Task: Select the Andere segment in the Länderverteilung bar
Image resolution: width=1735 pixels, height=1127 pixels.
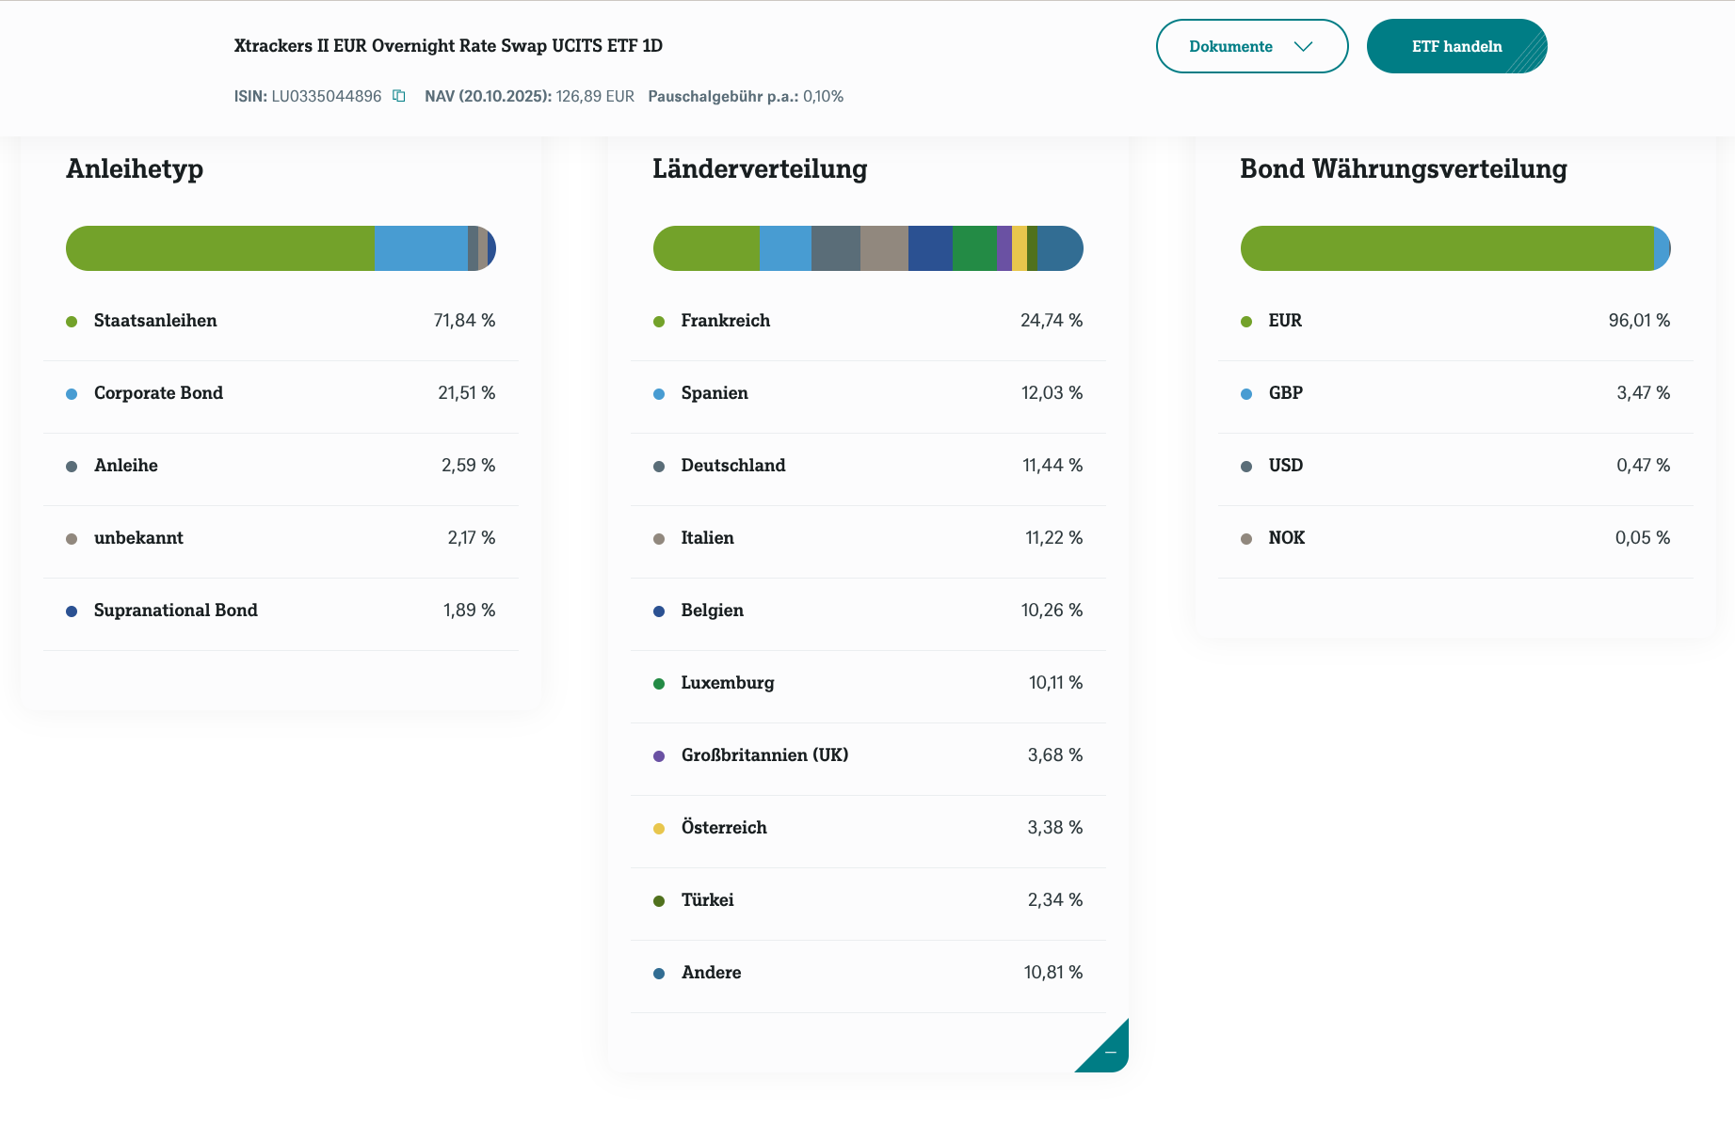Action: 1060,248
